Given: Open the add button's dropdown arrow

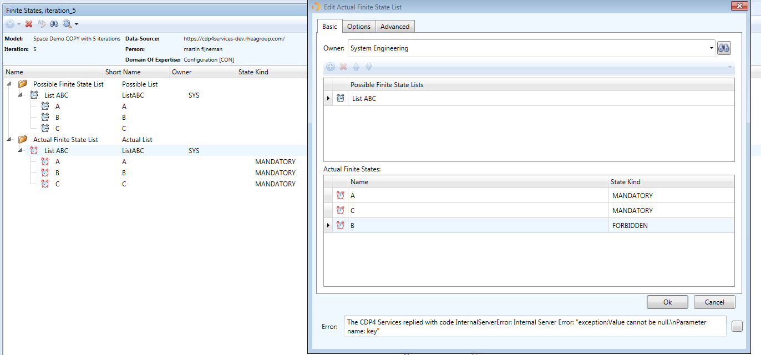Looking at the screenshot, I should click(18, 24).
